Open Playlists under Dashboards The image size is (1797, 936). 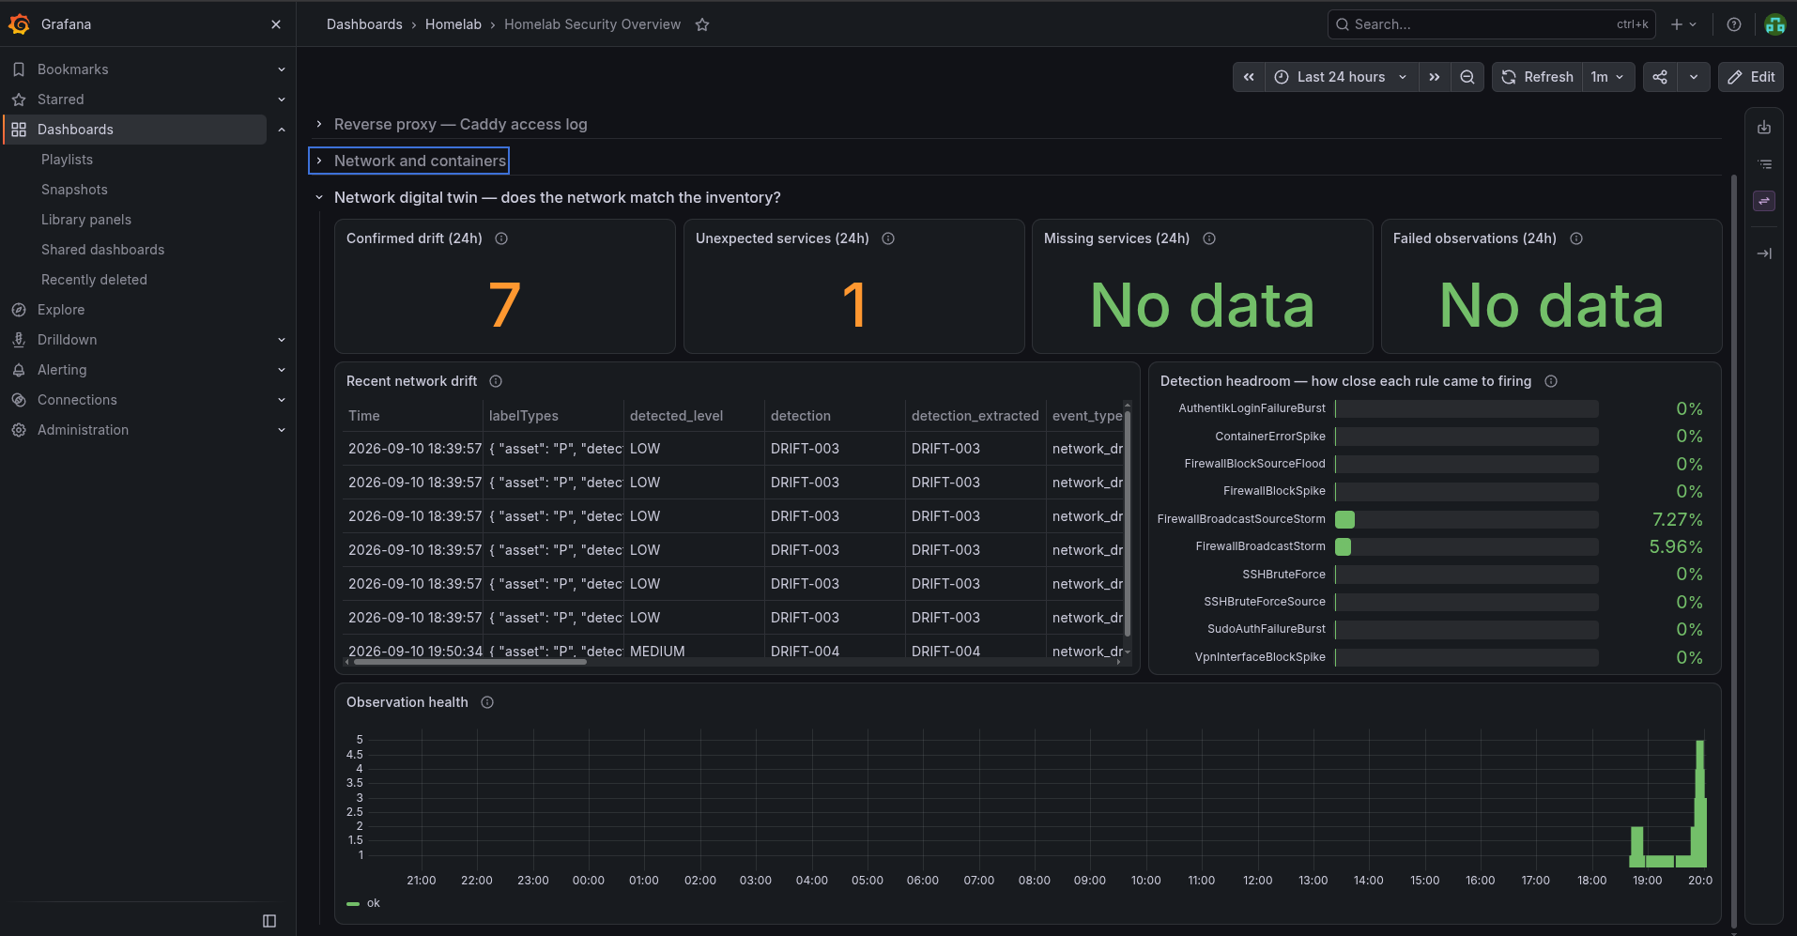67,160
